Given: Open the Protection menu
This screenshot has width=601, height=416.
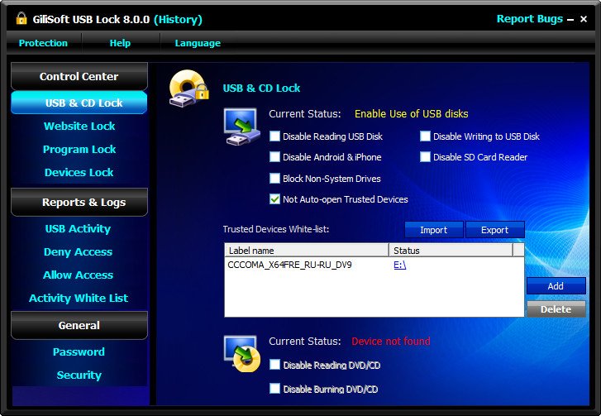Looking at the screenshot, I should 43,43.
